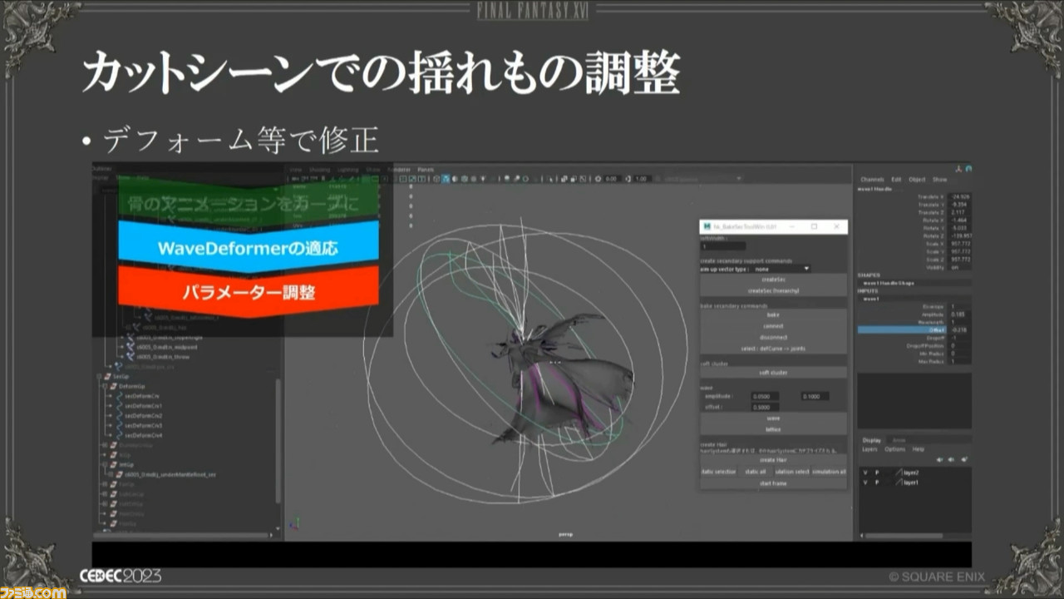Click the curve icon beside secDeformCrv3

point(119,425)
